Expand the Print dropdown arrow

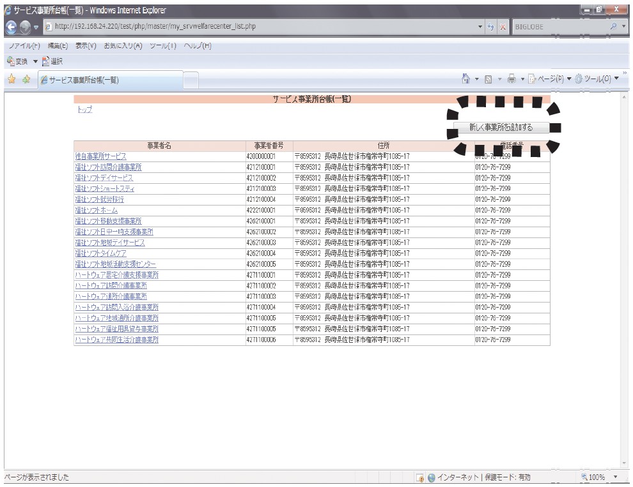522,79
